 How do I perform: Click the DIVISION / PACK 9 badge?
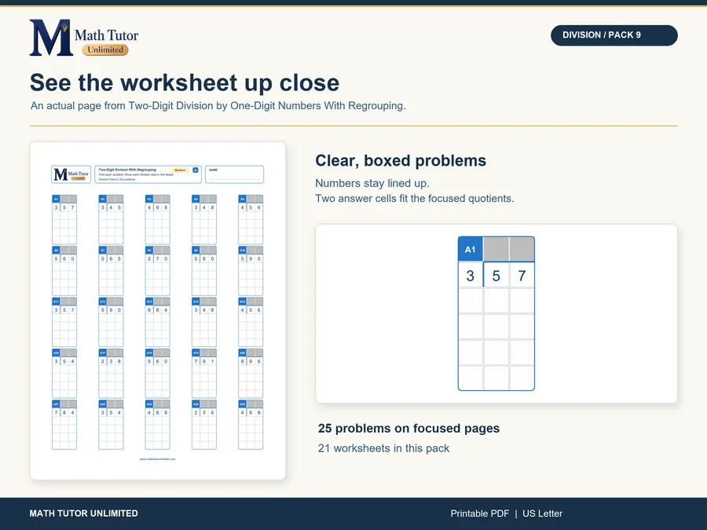point(614,35)
